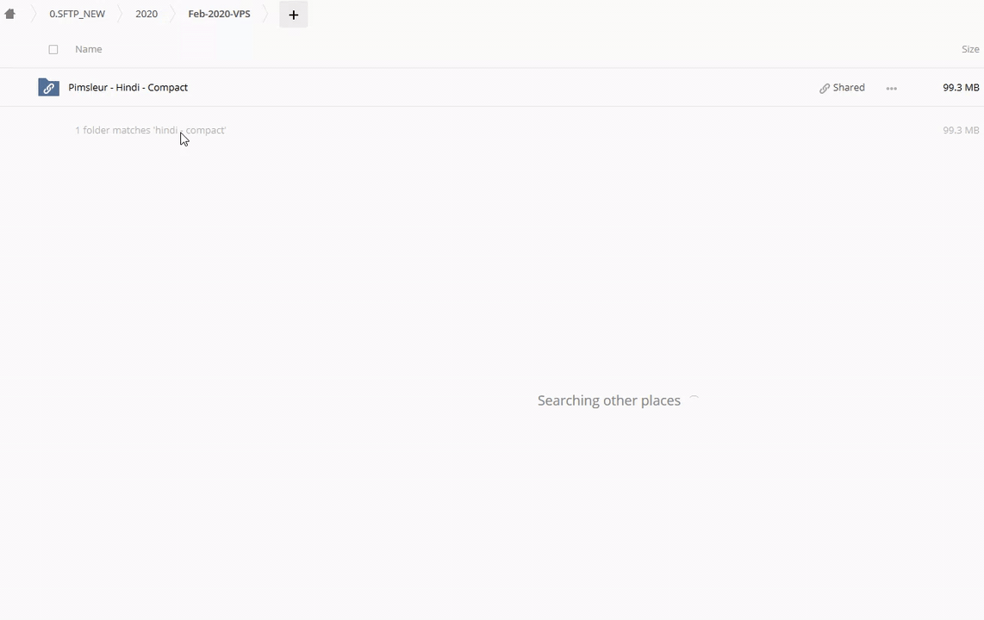Select the Feb-2020-VPS breadcrumb item
The height and width of the screenshot is (620, 984).
point(219,14)
